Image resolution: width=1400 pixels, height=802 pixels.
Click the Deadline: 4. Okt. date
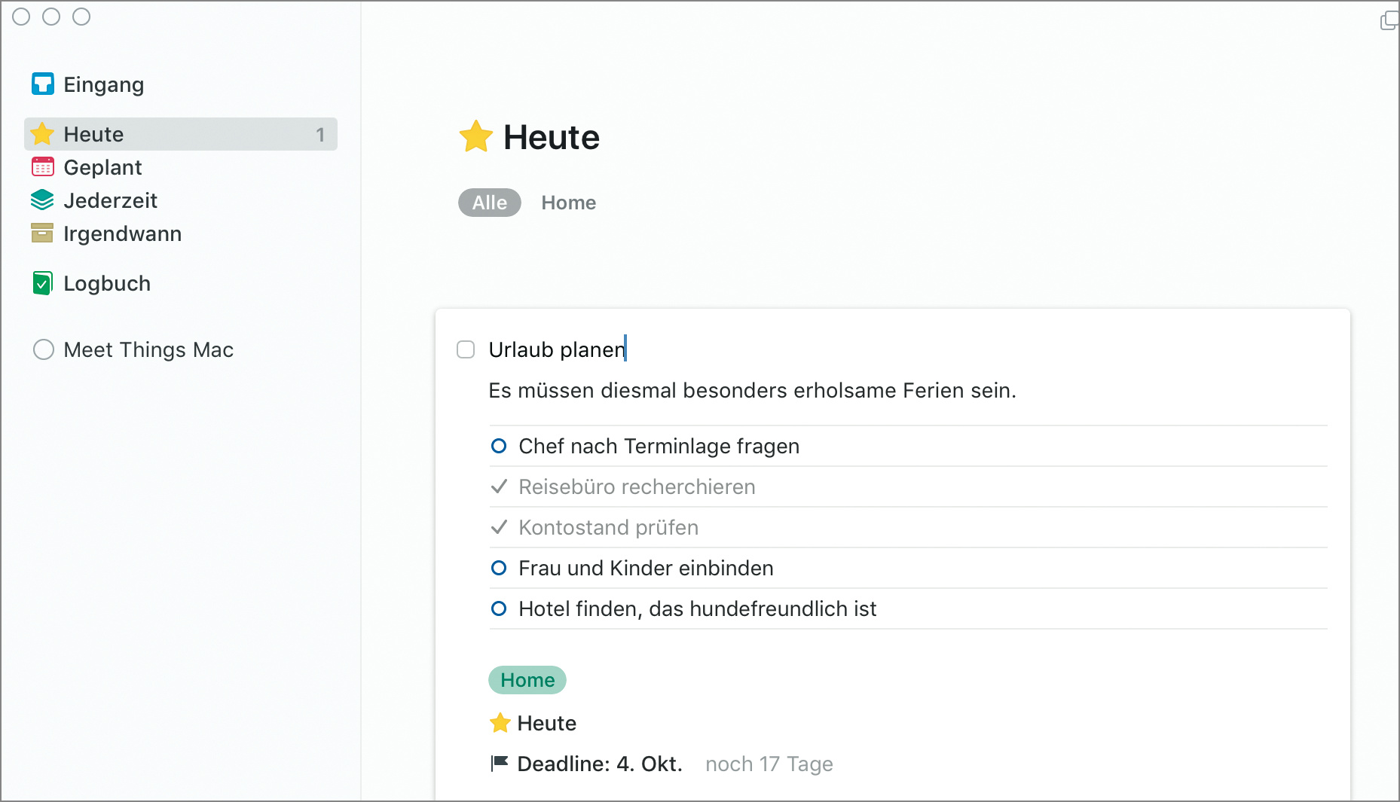tap(600, 764)
